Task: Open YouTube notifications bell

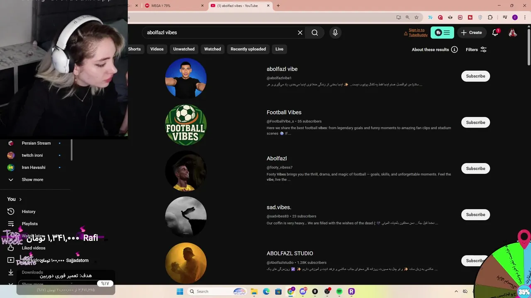Action: (x=495, y=33)
